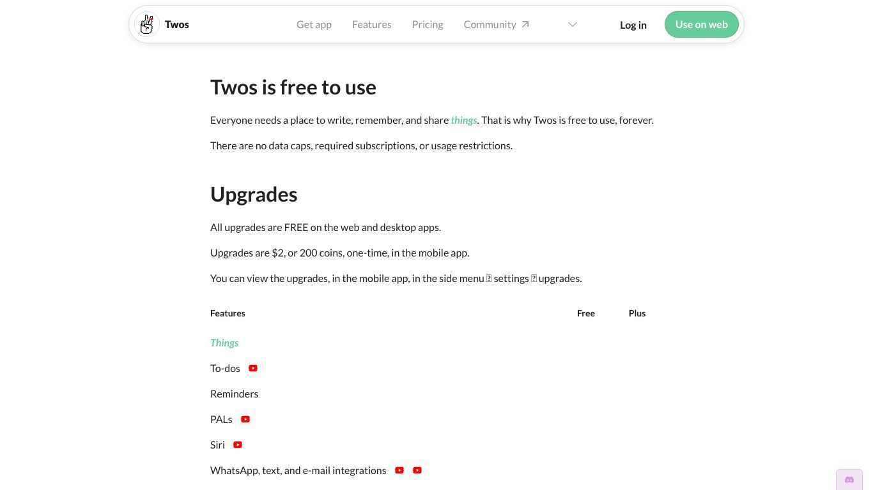Click the green Use on web button
The image size is (873, 490).
tap(702, 24)
